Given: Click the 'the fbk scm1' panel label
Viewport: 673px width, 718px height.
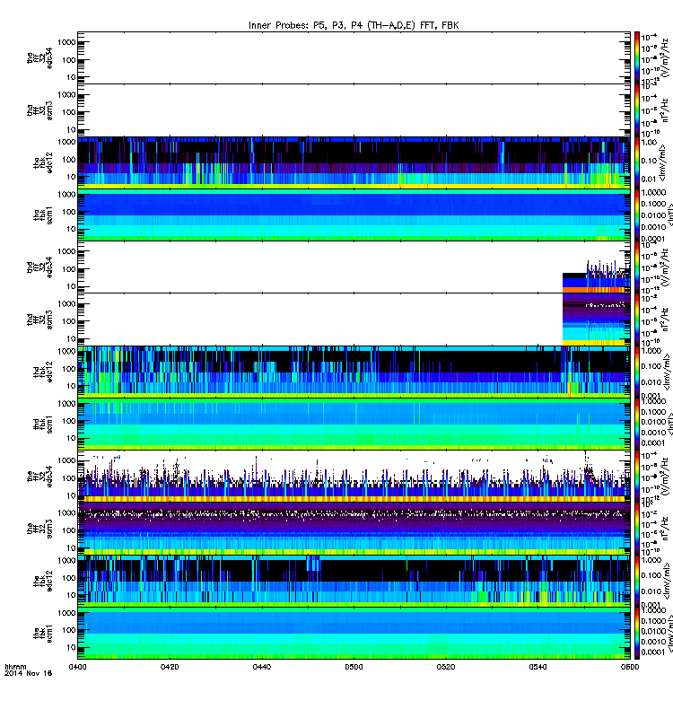Looking at the screenshot, I should [x=43, y=634].
